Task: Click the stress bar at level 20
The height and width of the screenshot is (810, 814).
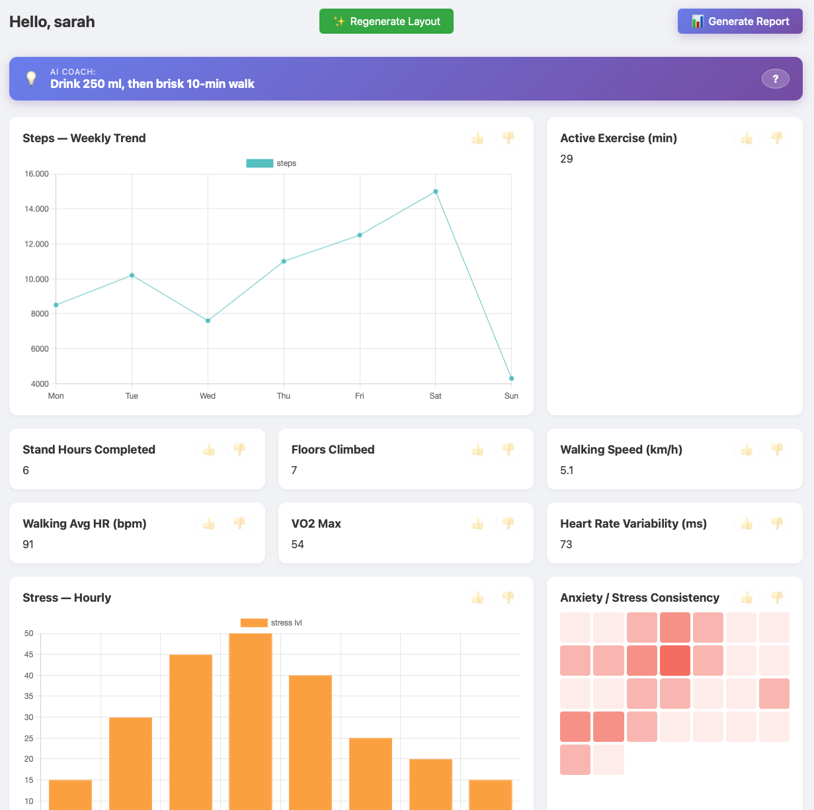Action: [x=430, y=784]
